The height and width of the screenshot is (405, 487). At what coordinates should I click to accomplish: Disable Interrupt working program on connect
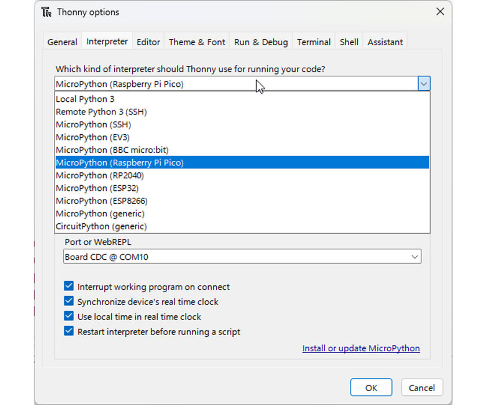point(69,286)
